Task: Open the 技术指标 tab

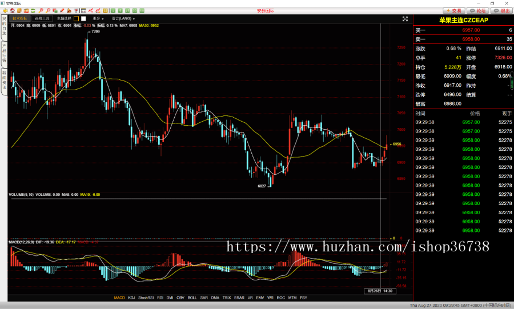Action: tap(20, 19)
